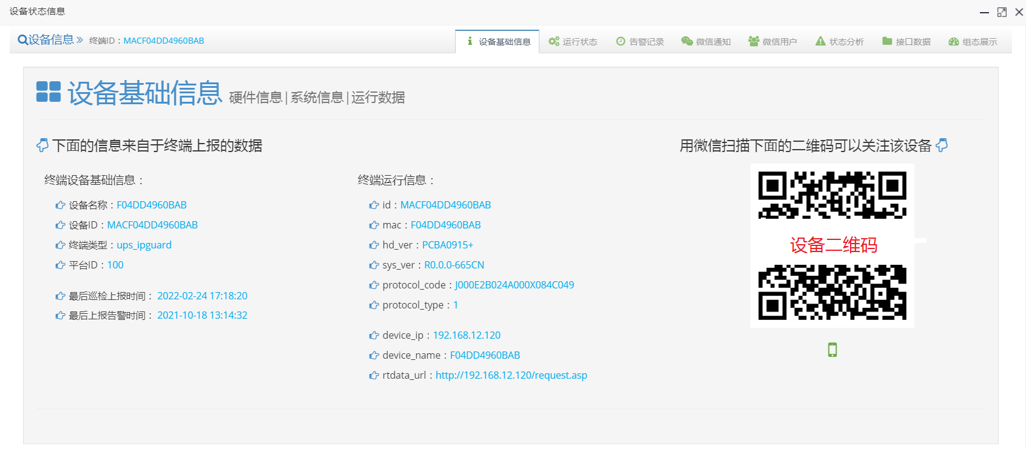
Task: Click the hand icon beside sys_ver
Action: pos(374,265)
